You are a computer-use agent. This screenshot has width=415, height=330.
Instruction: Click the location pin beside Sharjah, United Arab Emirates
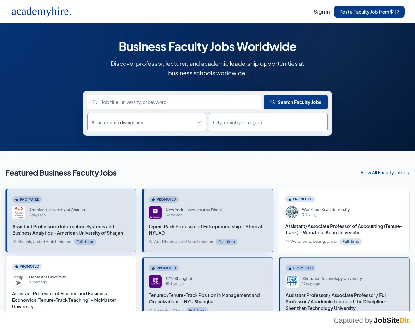click(x=14, y=242)
